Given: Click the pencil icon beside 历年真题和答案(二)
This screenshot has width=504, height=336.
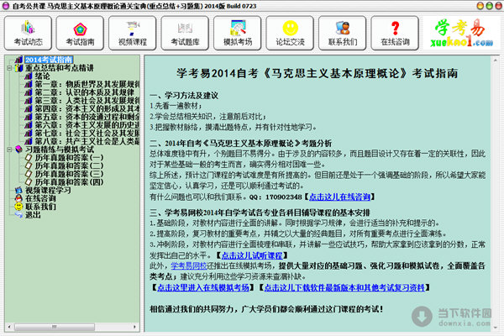Looking at the screenshot, I should pyautogui.click(x=29, y=165).
